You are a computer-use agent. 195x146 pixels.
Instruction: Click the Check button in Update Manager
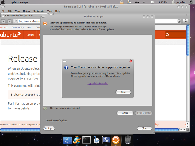click(125, 113)
